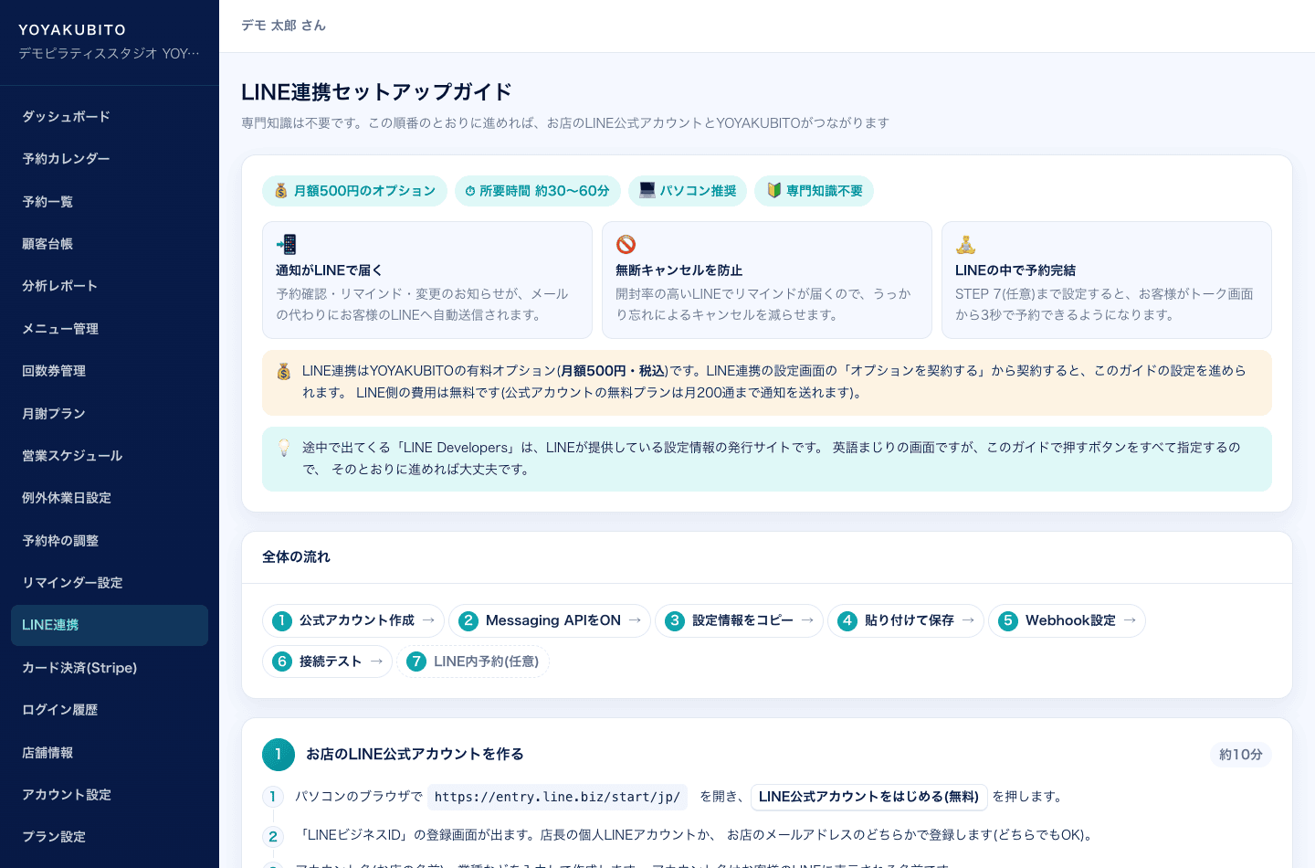Jump to step 5 Webhook設定
This screenshot has width=1315, height=868.
point(1067,620)
